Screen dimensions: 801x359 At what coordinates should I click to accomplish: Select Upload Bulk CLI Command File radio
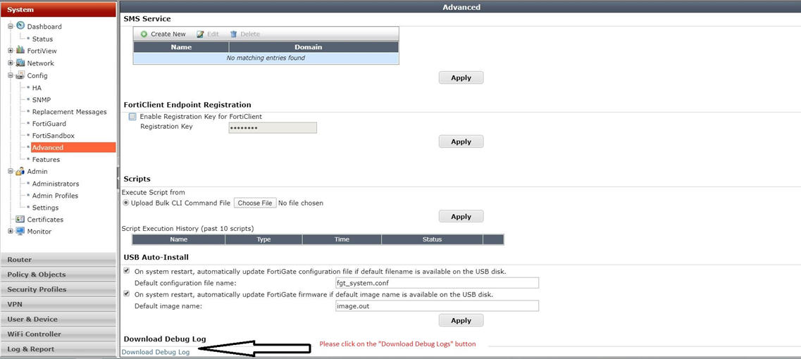click(x=126, y=203)
